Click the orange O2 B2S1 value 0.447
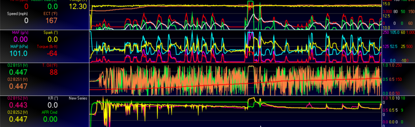The image size is (415, 127). point(18,86)
